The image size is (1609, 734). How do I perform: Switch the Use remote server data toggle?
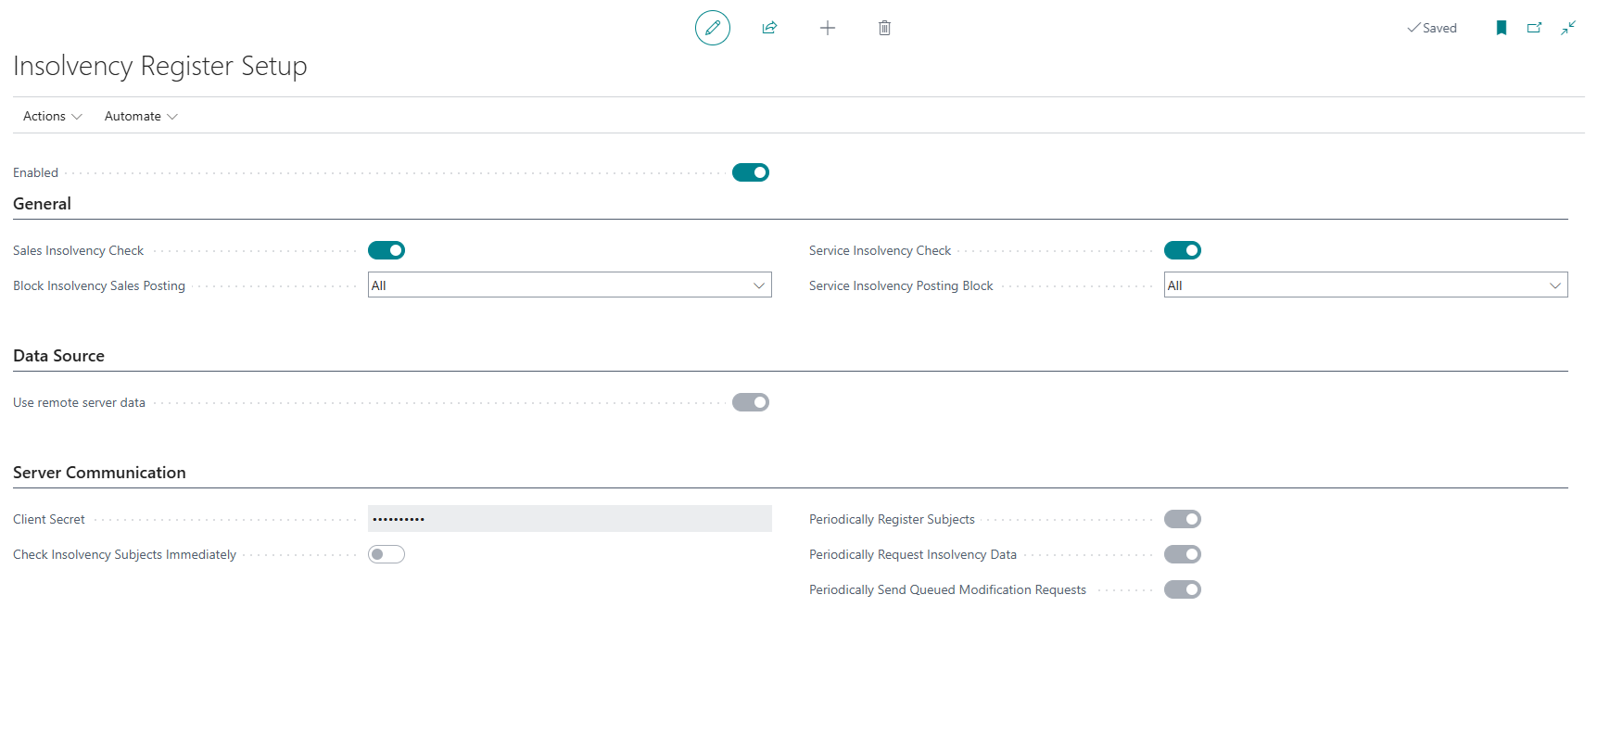[750, 402]
